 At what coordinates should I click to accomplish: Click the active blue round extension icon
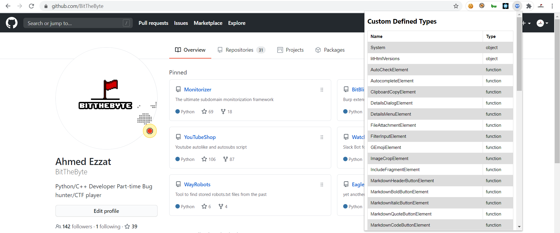point(517,6)
